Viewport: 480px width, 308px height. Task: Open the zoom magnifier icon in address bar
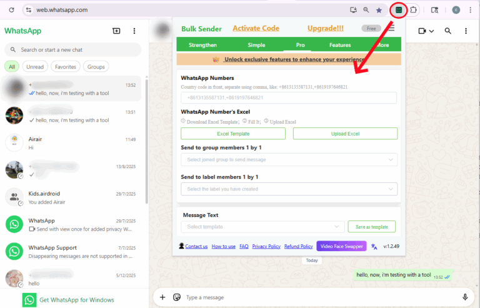(366, 10)
